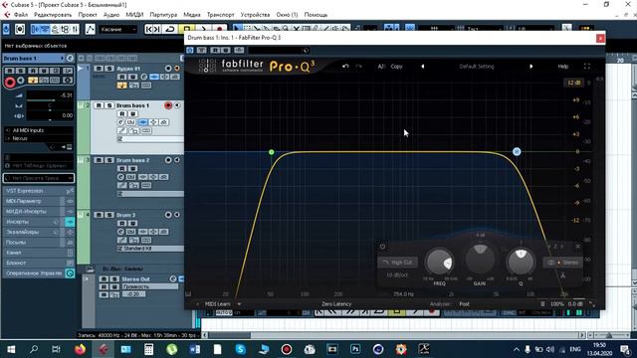Open the Транспорт menu

220,15
